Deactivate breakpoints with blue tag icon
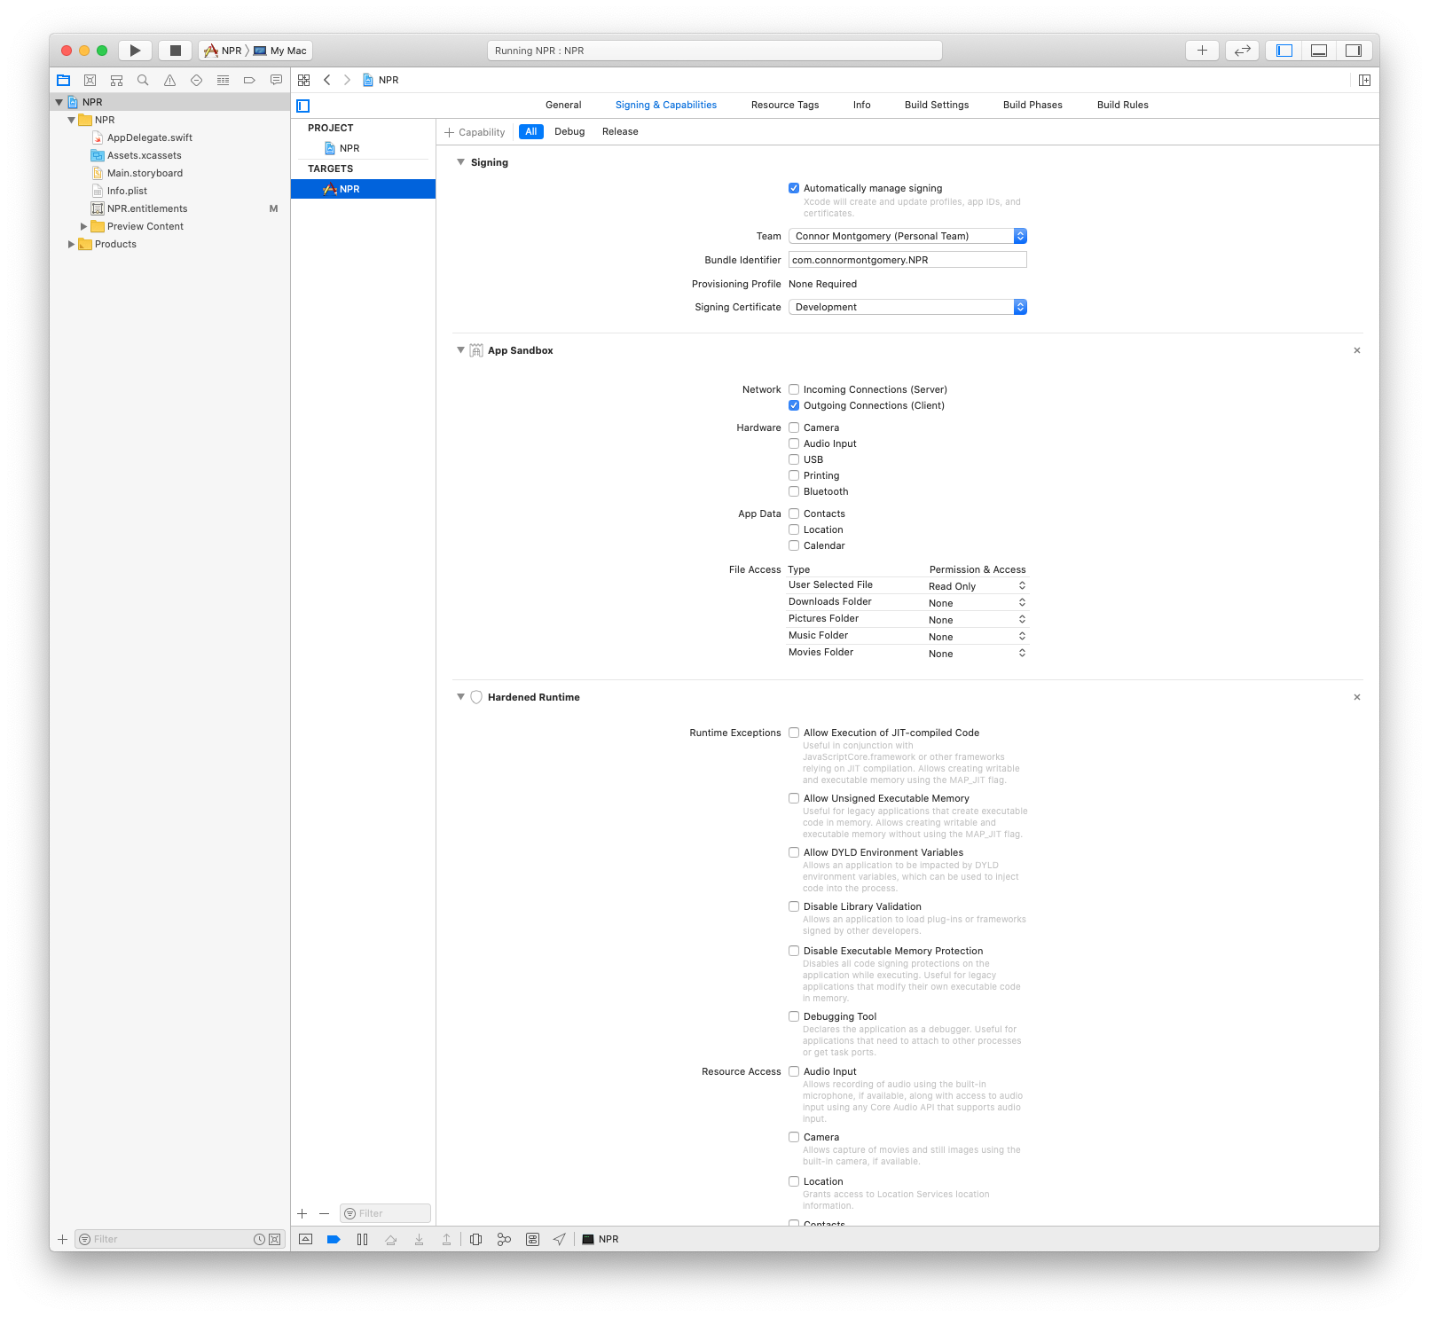This screenshot has width=1429, height=1317. tap(334, 1239)
